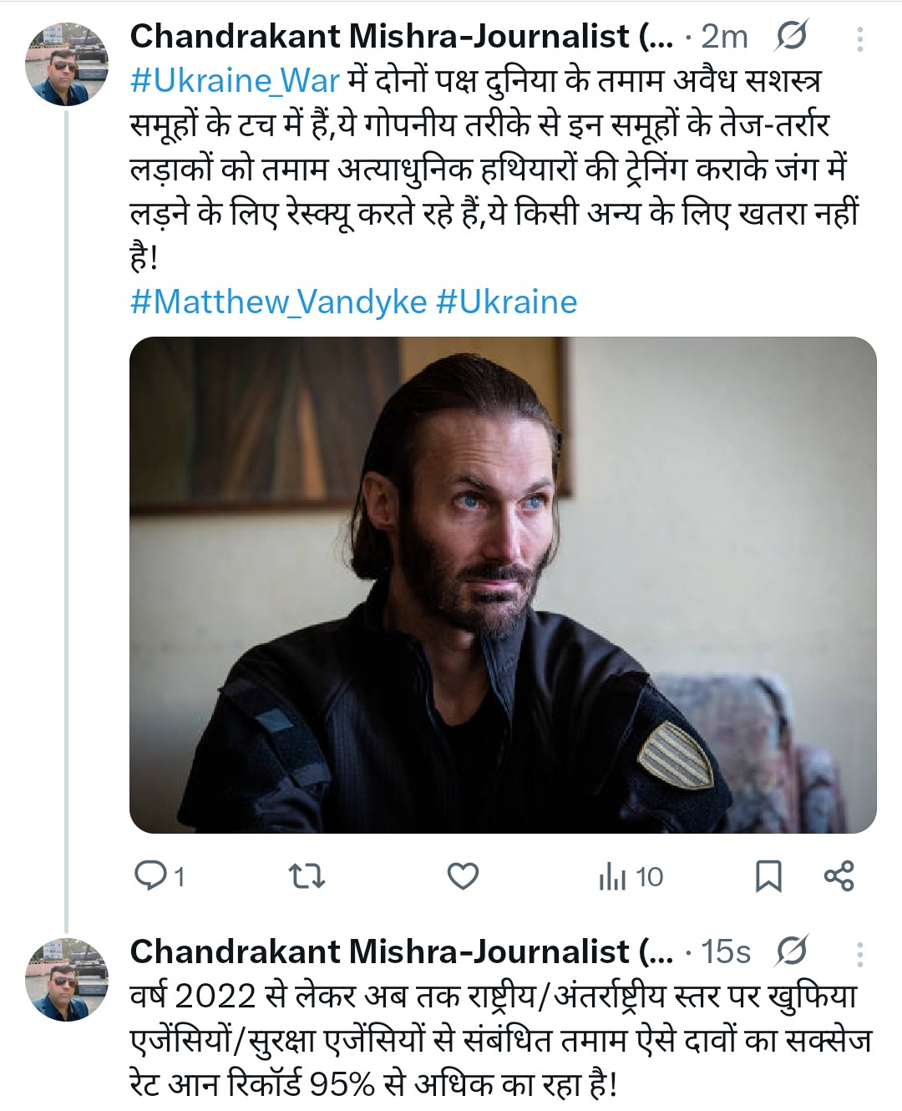Open the three-dot menu on the second tweet
Viewport: 902px width, 1111px height.
859,953
